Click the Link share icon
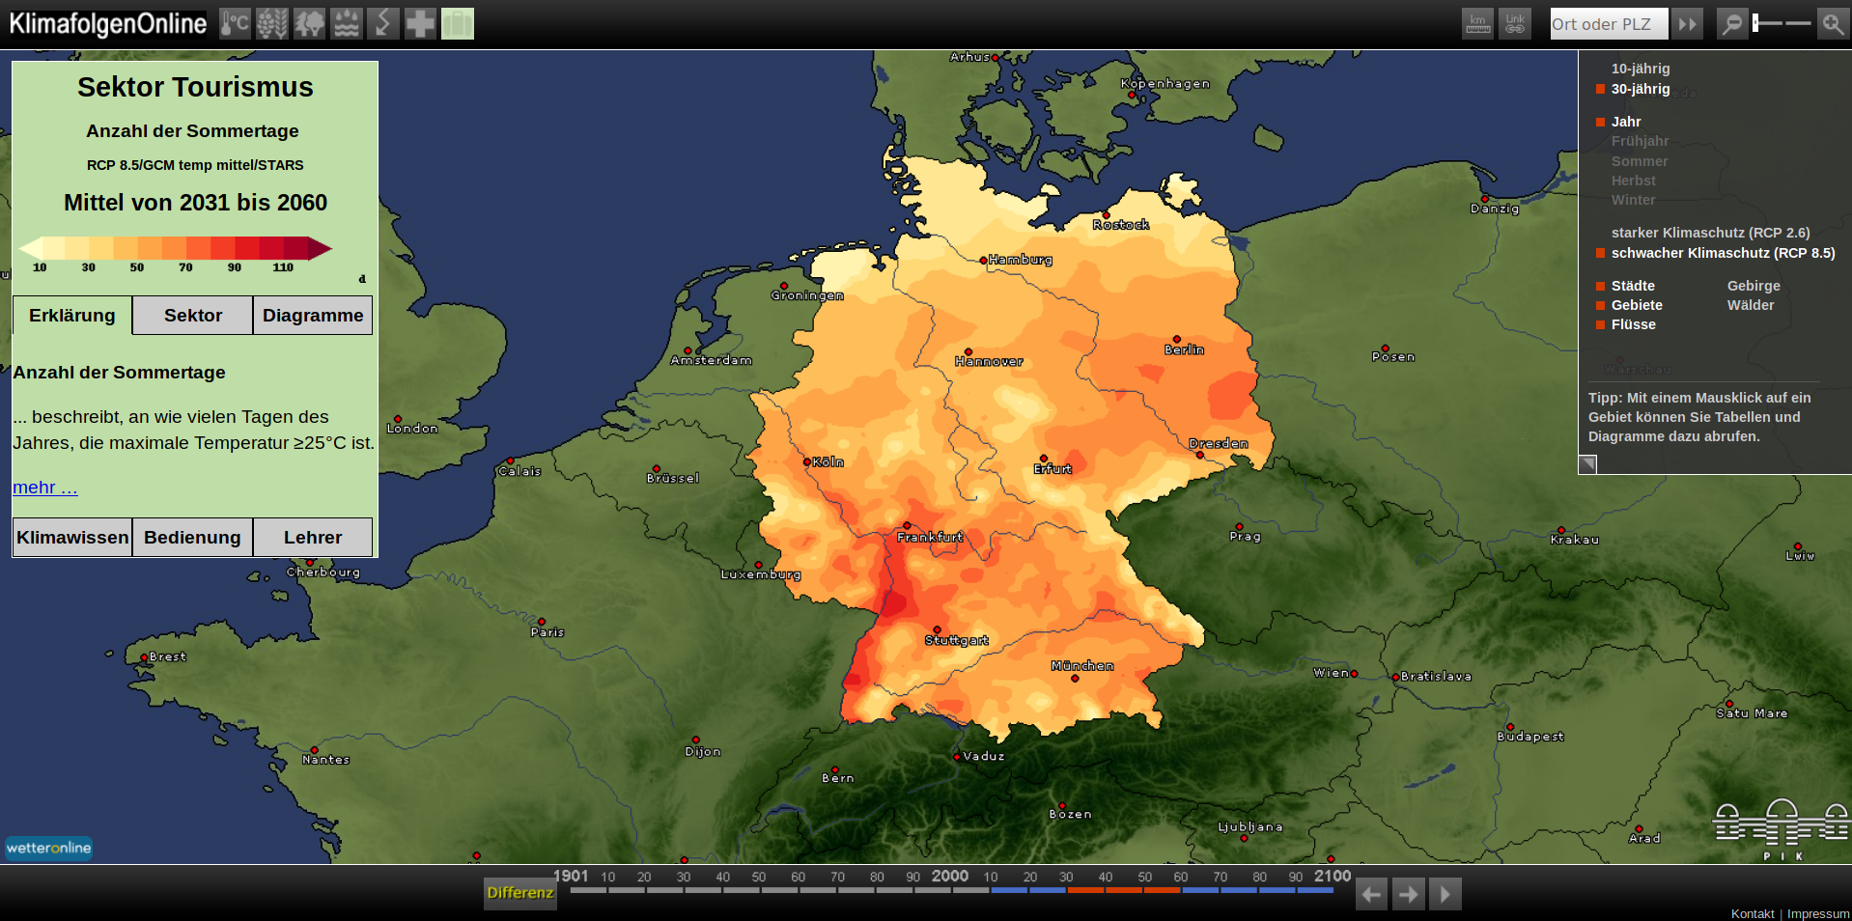 click(1515, 23)
